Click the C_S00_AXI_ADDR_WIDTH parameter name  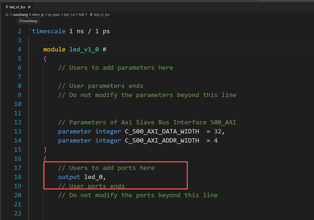click(x=162, y=141)
